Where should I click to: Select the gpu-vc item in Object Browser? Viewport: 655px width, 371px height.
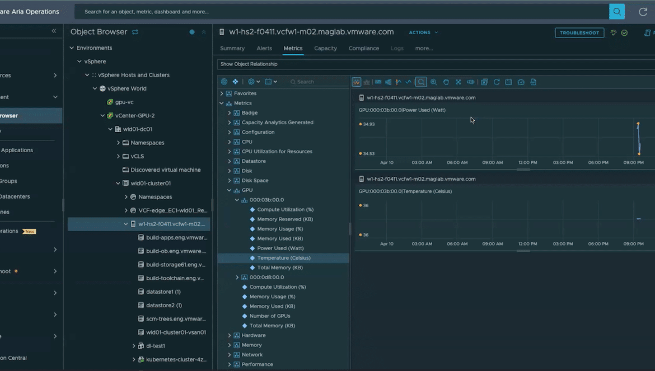[x=124, y=102]
